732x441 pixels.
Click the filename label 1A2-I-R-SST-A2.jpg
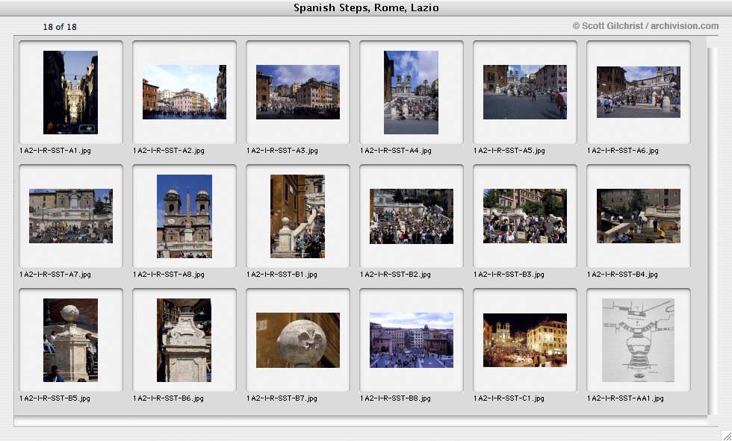[169, 151]
